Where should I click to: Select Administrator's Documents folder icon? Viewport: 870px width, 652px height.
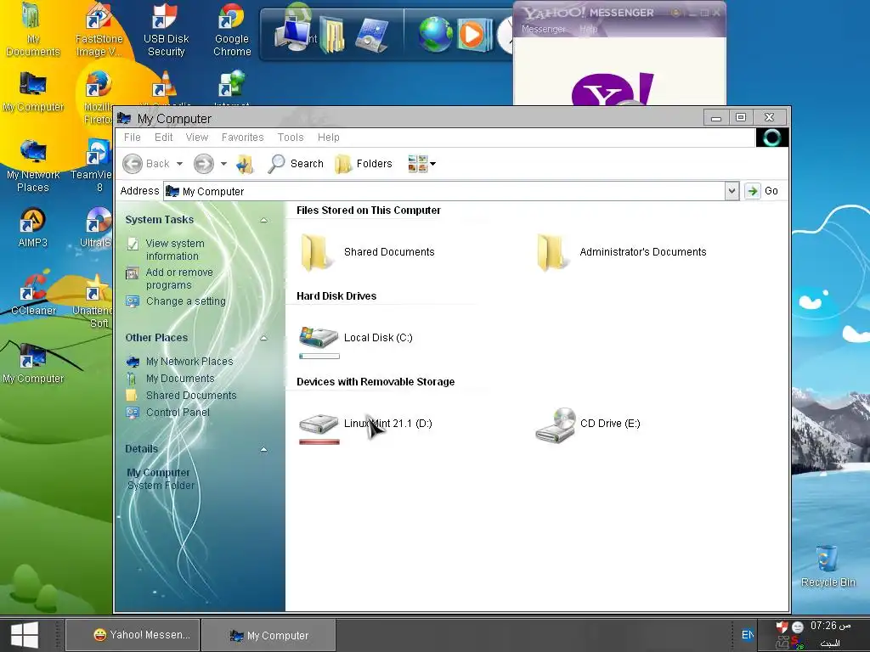pyautogui.click(x=551, y=252)
